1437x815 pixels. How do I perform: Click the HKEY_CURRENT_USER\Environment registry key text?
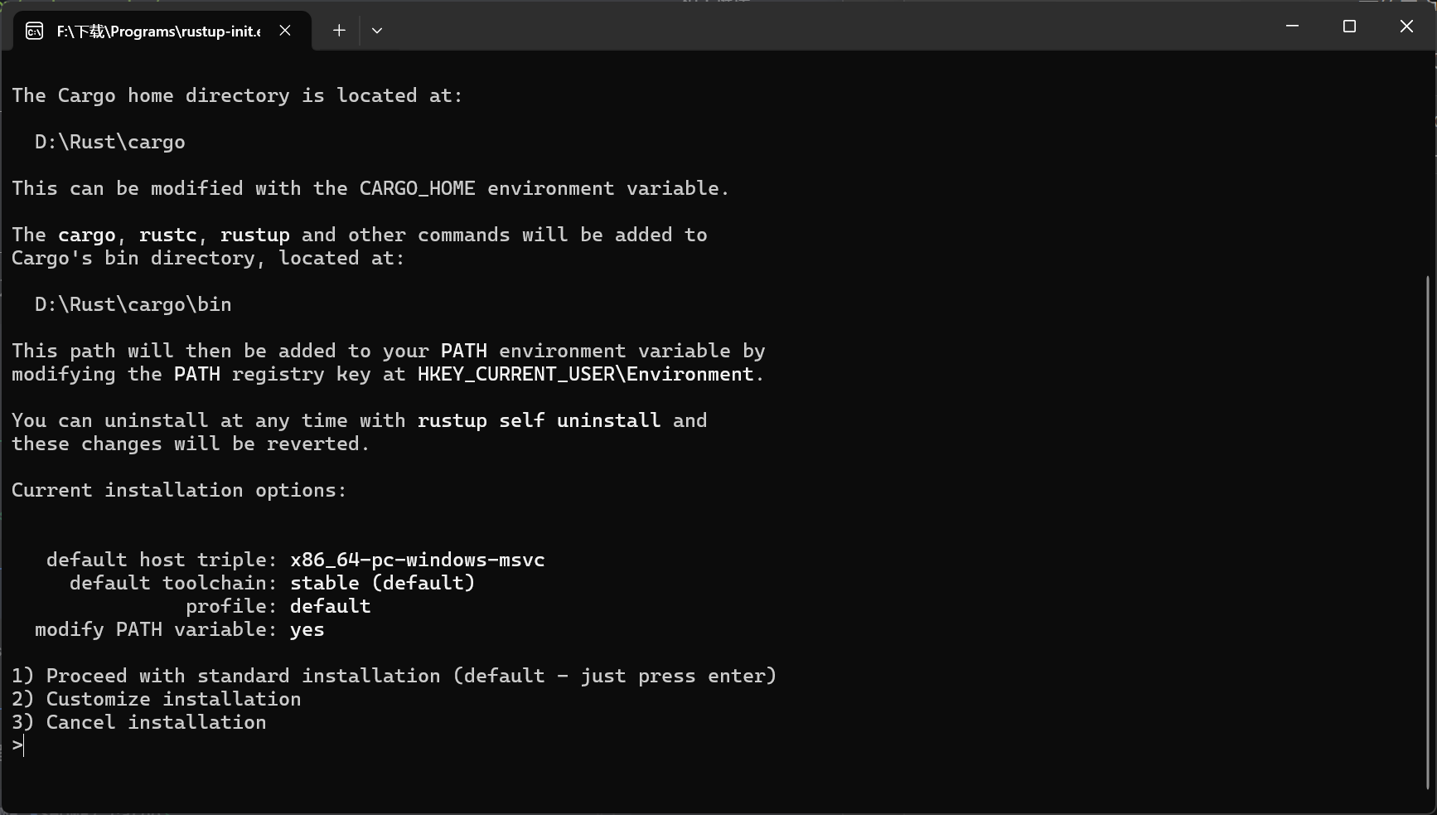(x=586, y=374)
